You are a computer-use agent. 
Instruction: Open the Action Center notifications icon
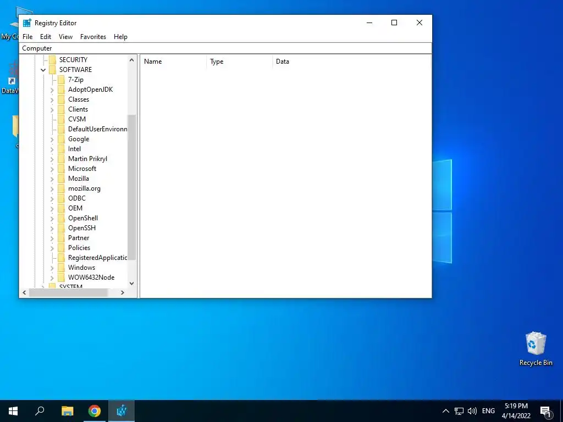pyautogui.click(x=545, y=411)
